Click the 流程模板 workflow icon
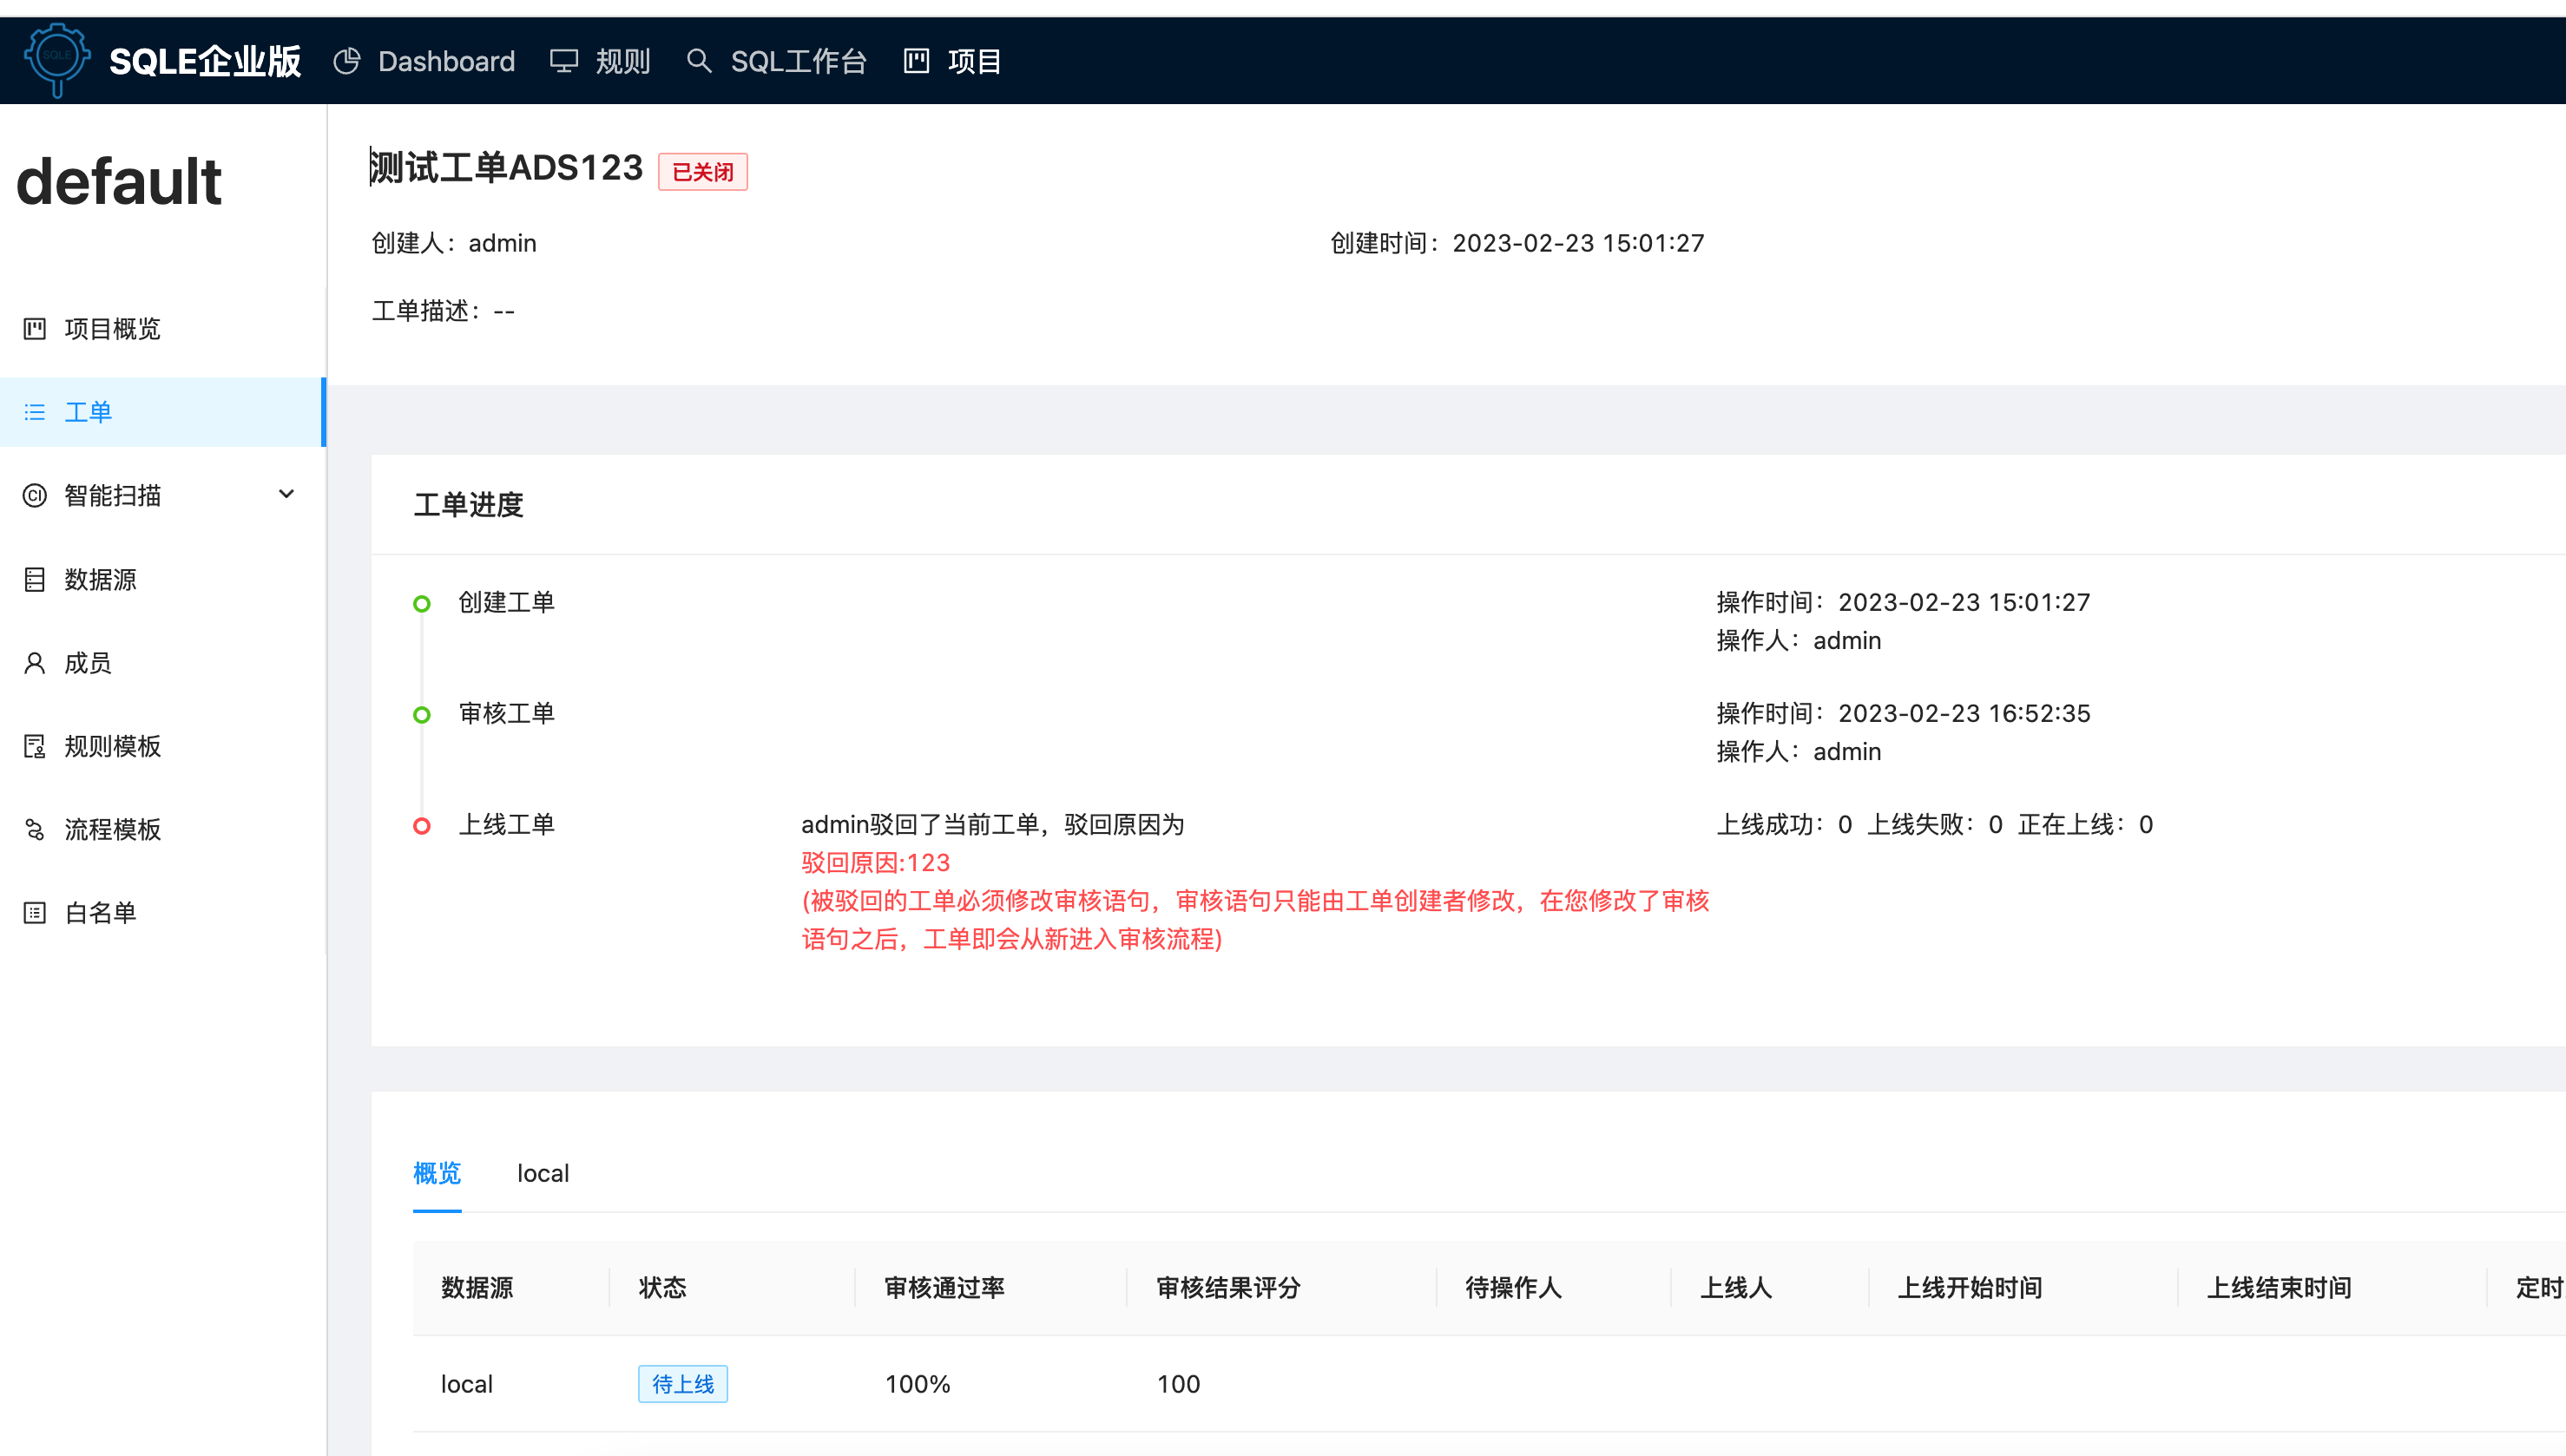Viewport: 2566px width, 1456px height. pyautogui.click(x=35, y=829)
